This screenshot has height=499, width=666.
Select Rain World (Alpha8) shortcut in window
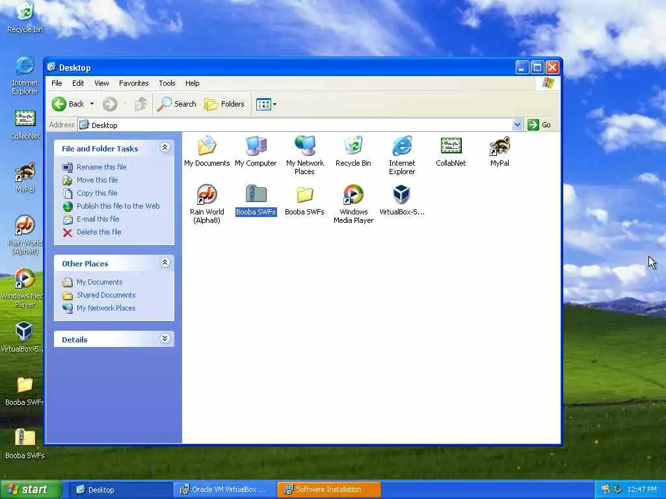point(207,194)
